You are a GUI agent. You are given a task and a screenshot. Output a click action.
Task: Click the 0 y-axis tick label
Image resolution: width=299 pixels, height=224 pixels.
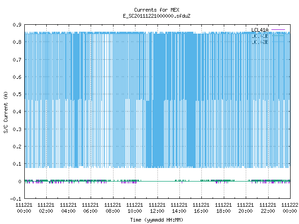20,182
